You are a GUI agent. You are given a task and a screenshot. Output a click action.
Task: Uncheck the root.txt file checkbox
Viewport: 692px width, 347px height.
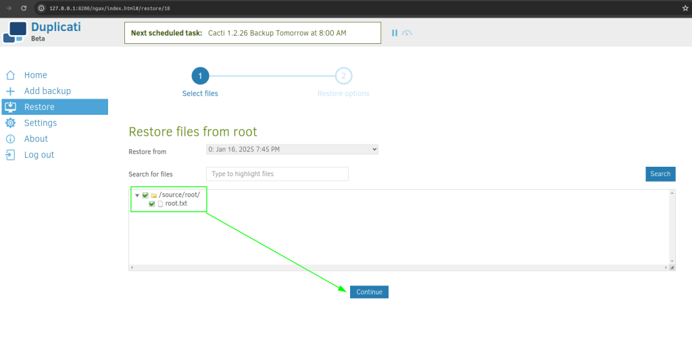[x=152, y=204]
